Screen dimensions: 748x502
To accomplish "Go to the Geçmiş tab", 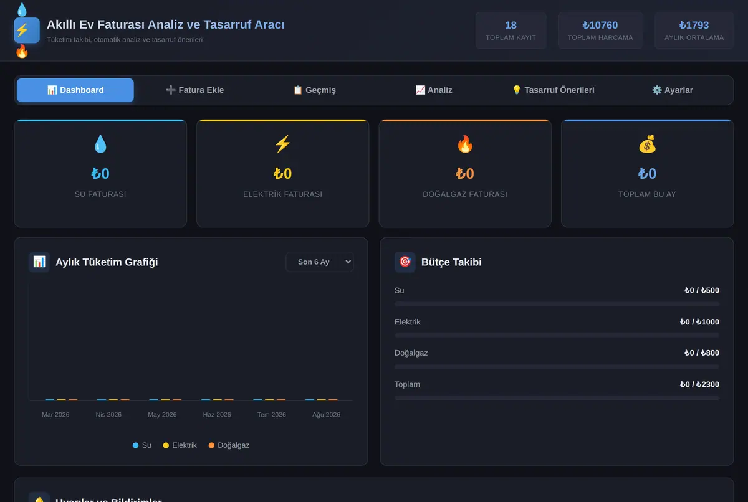I will coord(314,90).
